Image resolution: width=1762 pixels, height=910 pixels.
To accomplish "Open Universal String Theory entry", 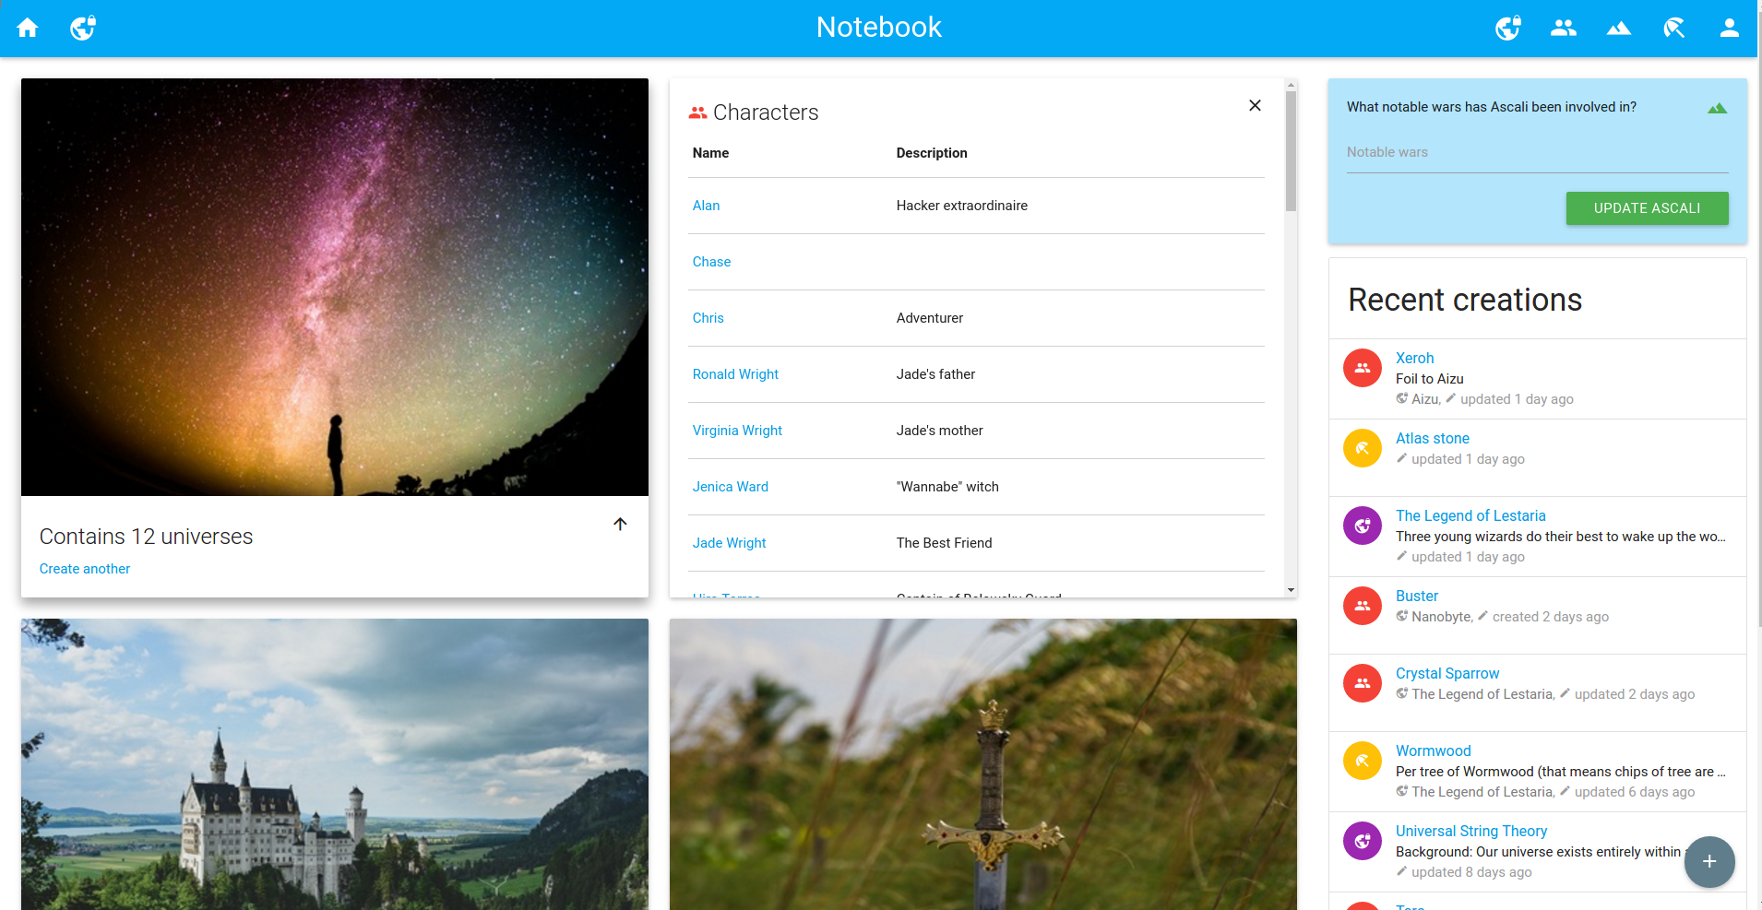I will tap(1471, 831).
